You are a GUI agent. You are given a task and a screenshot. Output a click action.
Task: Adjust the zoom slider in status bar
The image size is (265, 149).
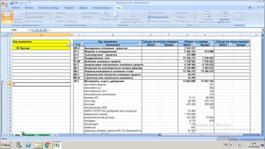point(239,139)
